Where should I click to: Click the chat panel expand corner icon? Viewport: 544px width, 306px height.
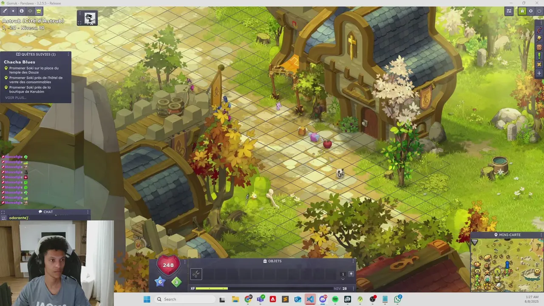[3, 212]
